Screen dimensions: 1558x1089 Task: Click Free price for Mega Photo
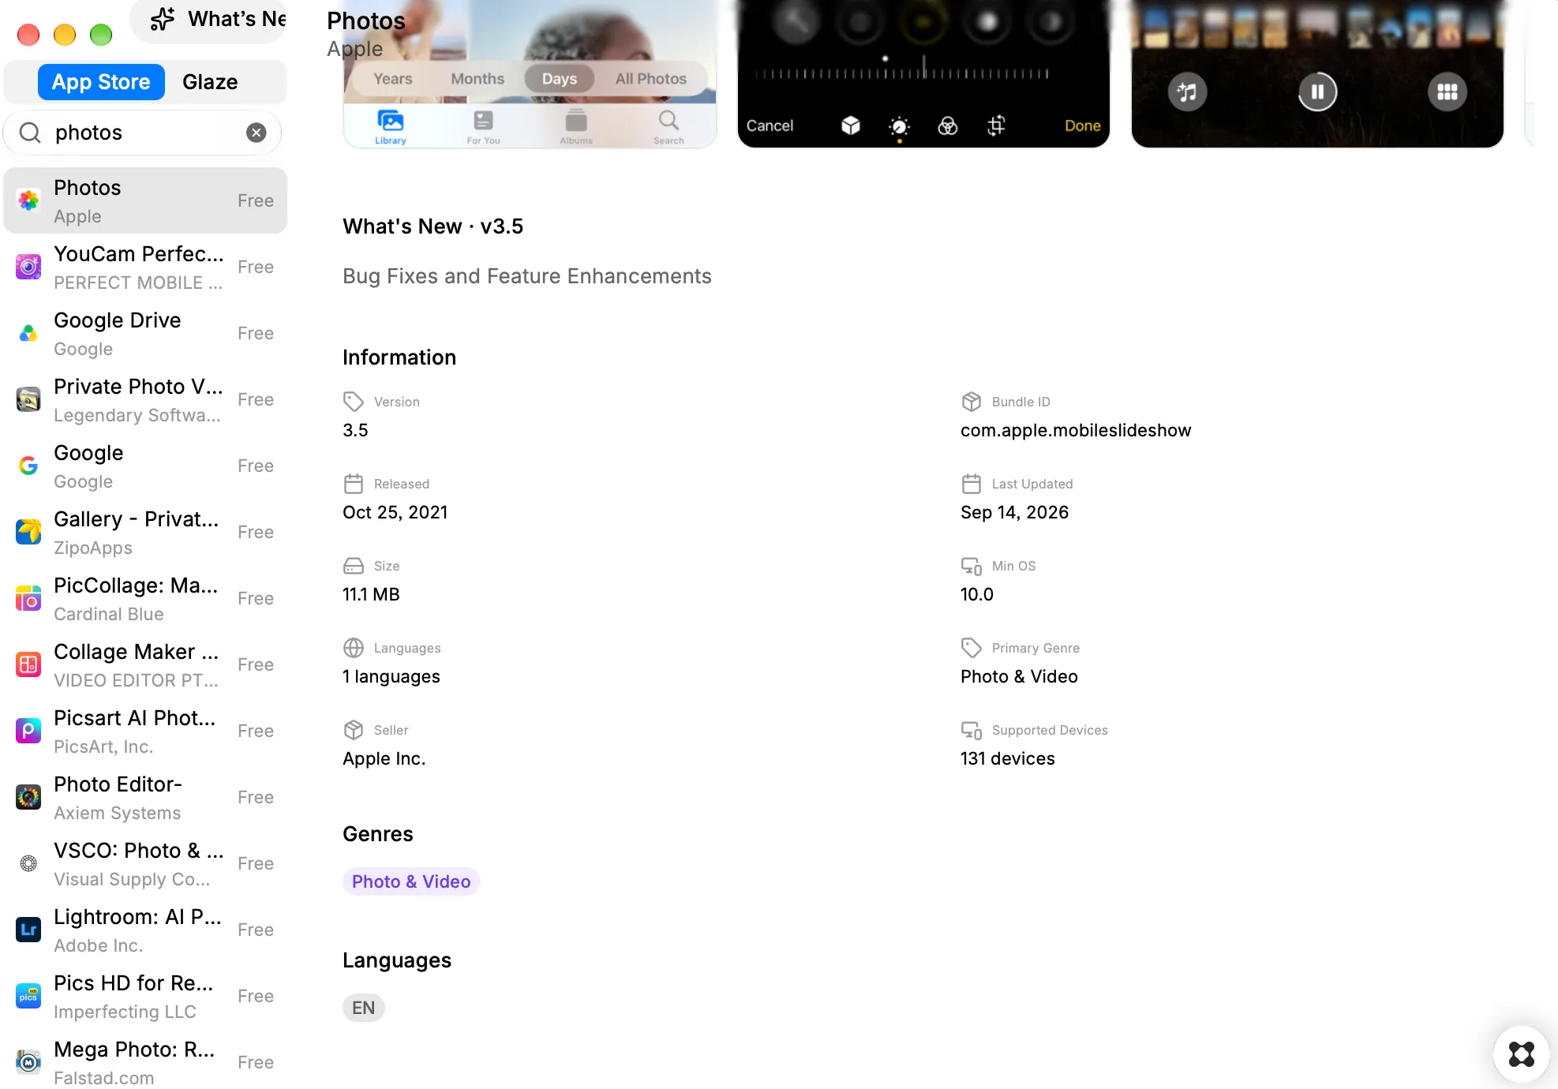coord(256,1062)
